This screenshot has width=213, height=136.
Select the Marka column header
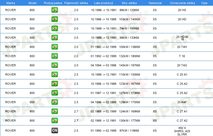(x=11, y=3)
